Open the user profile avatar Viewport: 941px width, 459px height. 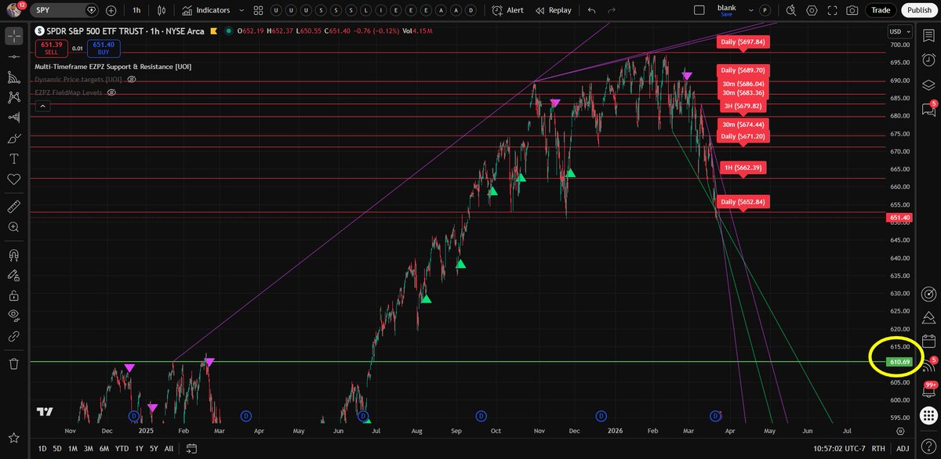13,9
